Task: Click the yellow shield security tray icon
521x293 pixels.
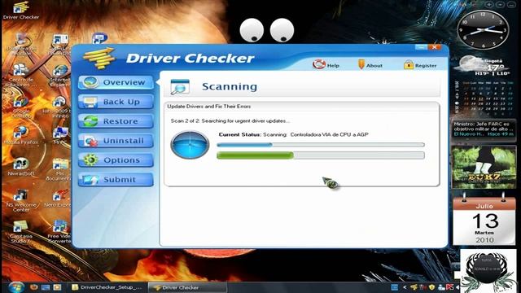Action: pyautogui.click(x=431, y=287)
